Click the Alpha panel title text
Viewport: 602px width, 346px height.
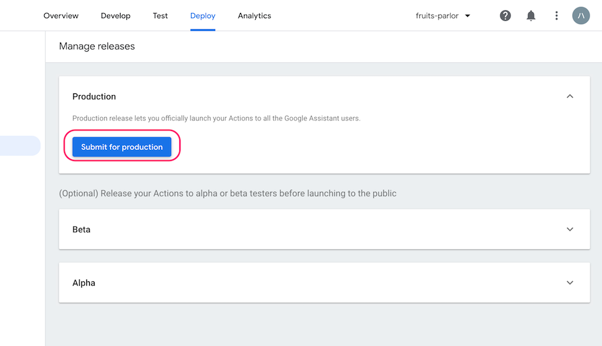click(83, 283)
